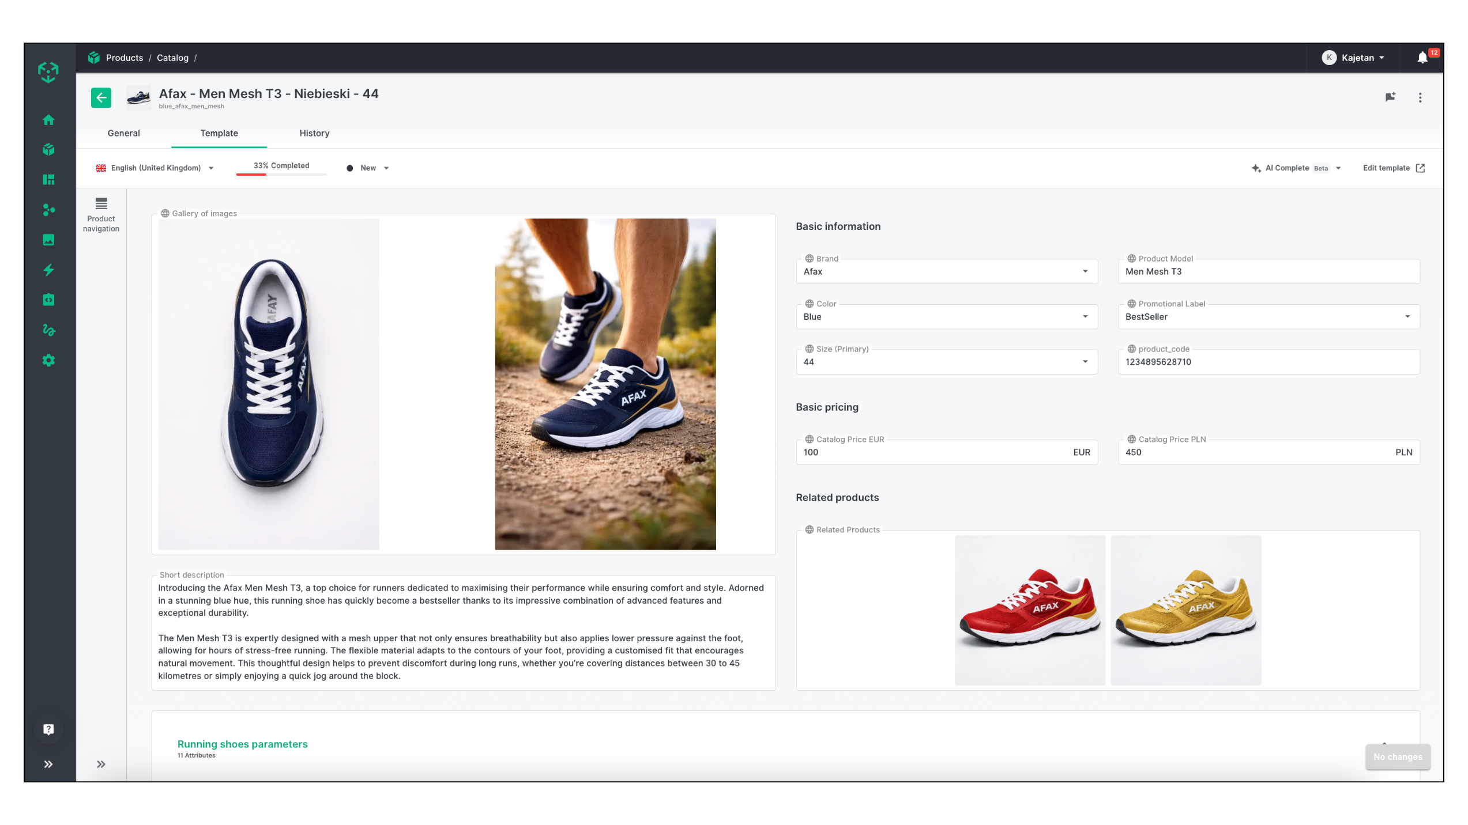
Task: Switch to the General tab
Action: tap(123, 133)
